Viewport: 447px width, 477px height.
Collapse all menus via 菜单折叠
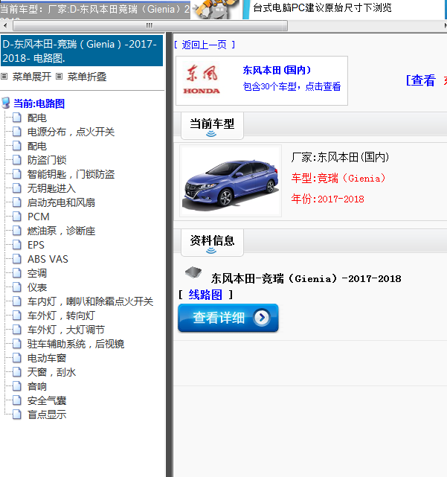click(x=87, y=77)
